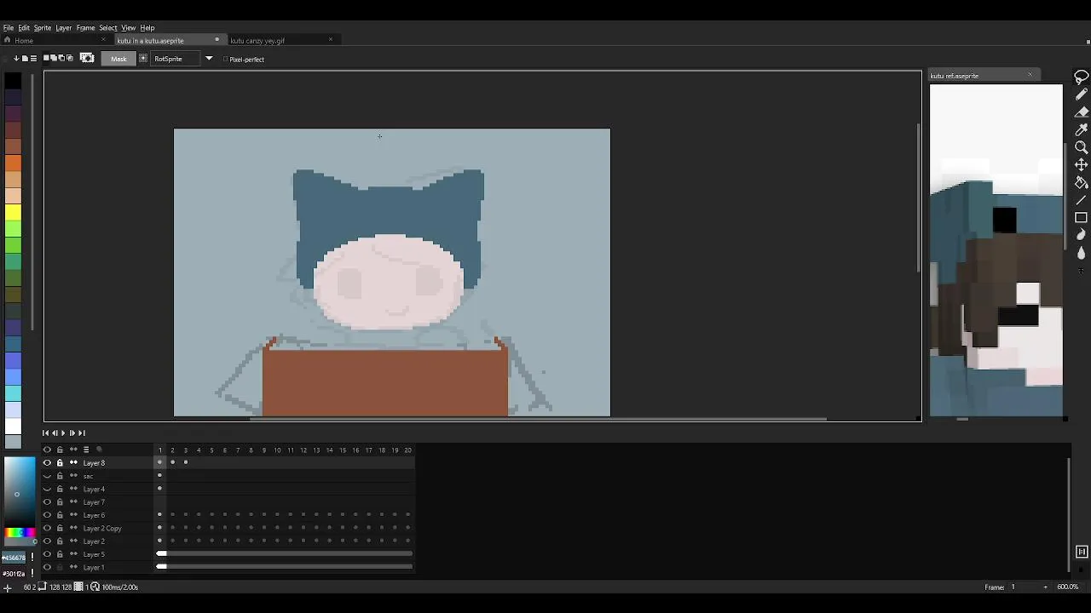Hide Layer 7 with its eye icon
1091x613 pixels.
pyautogui.click(x=47, y=502)
